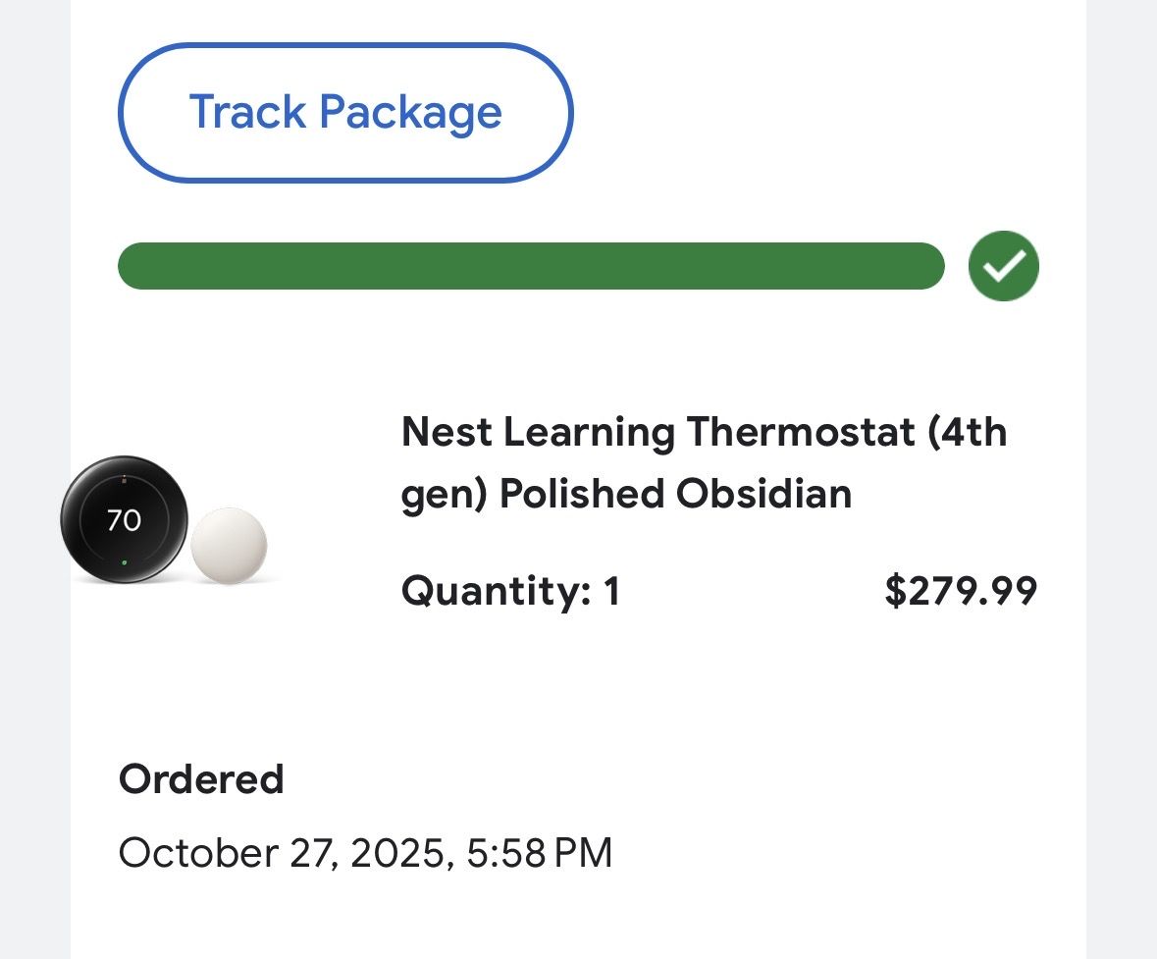The image size is (1157, 959).
Task: Open the black Nest thermostat product image
Action: click(124, 519)
